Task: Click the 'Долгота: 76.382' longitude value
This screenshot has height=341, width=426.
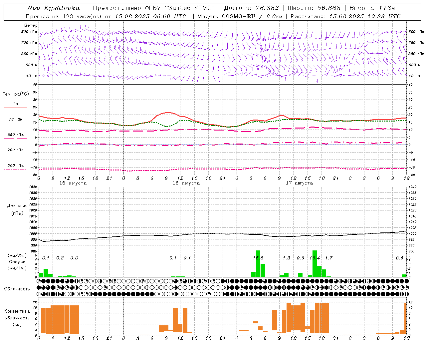Action: coord(252,8)
